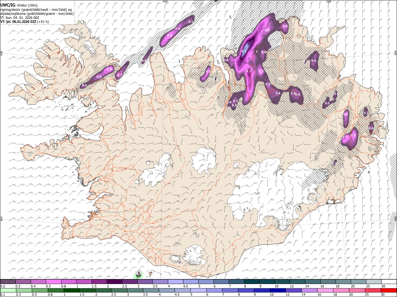Image resolution: width=397 pixels, height=297 pixels.
Task: Select the dark teal 8 swatch in upper legend
Action: point(252,282)
